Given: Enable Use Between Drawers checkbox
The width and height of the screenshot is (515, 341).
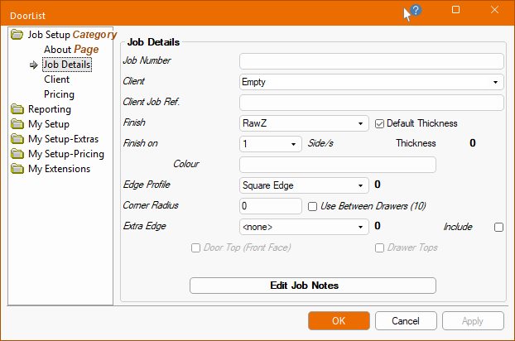Looking at the screenshot, I should pyautogui.click(x=313, y=205).
